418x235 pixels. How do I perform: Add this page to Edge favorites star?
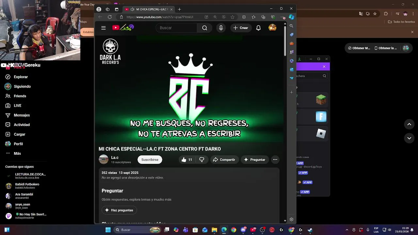pos(233,17)
